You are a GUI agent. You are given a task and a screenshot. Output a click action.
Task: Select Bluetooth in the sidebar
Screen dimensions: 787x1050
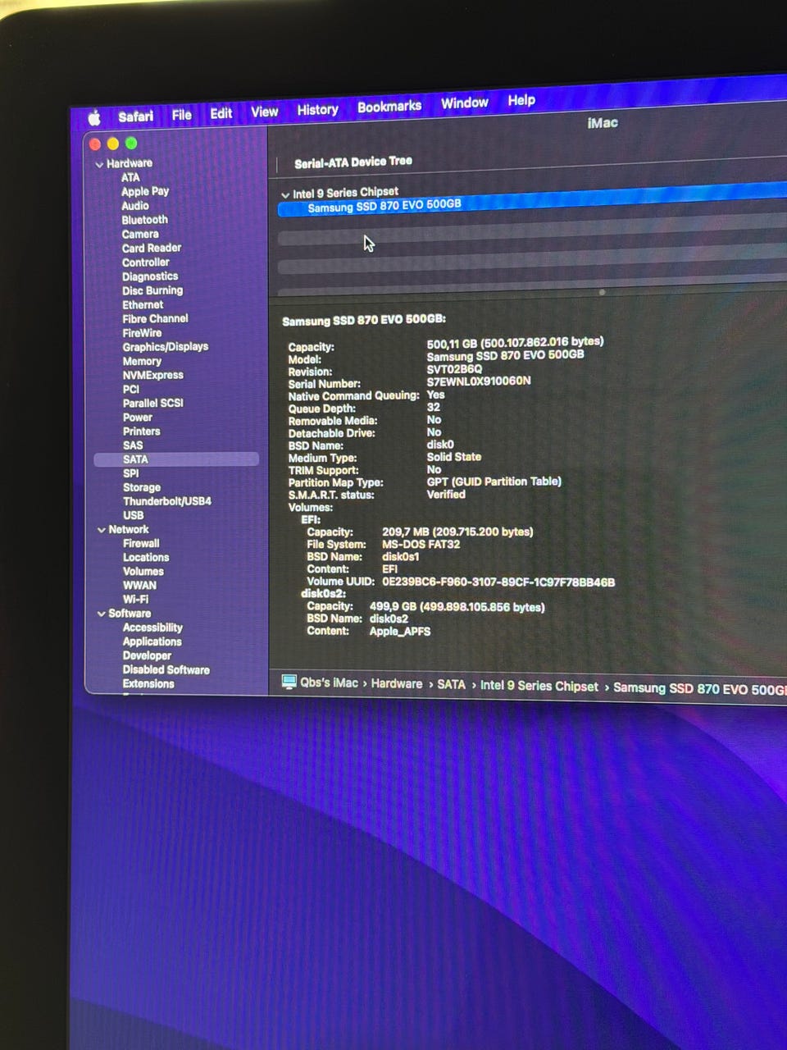[144, 220]
